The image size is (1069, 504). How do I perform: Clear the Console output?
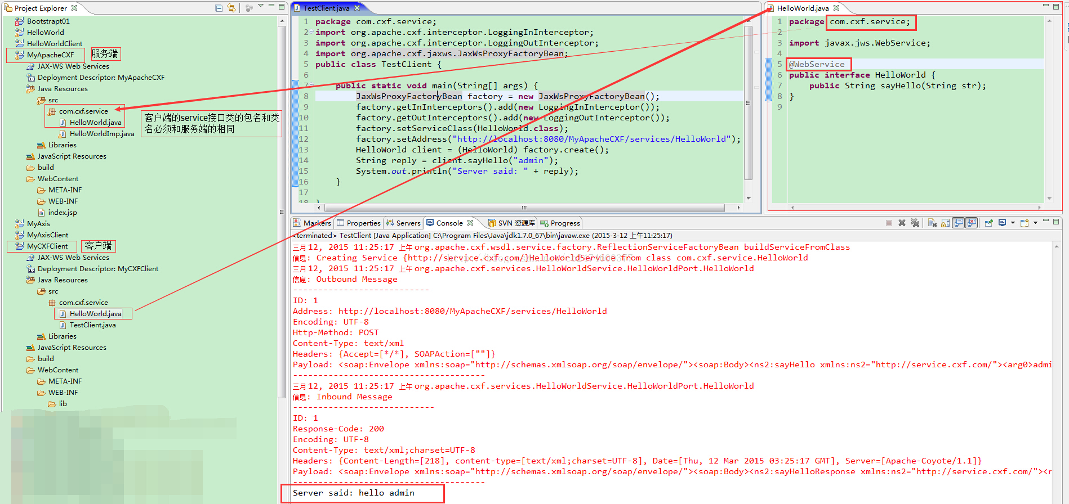[x=932, y=223]
